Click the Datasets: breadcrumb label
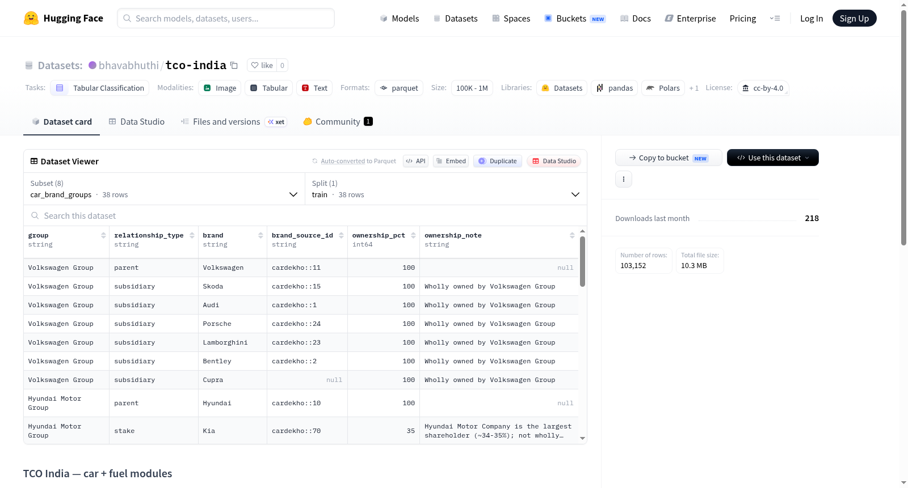The image size is (908, 488). pyautogui.click(x=60, y=65)
